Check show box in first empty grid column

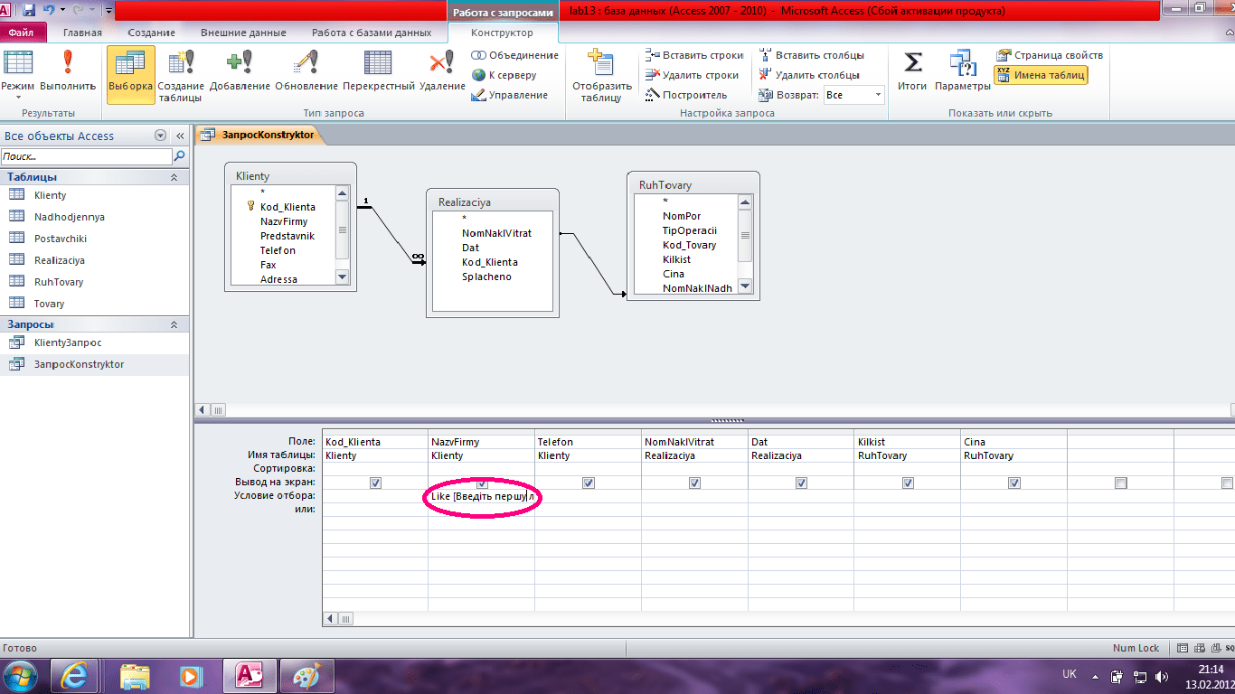[1121, 483]
